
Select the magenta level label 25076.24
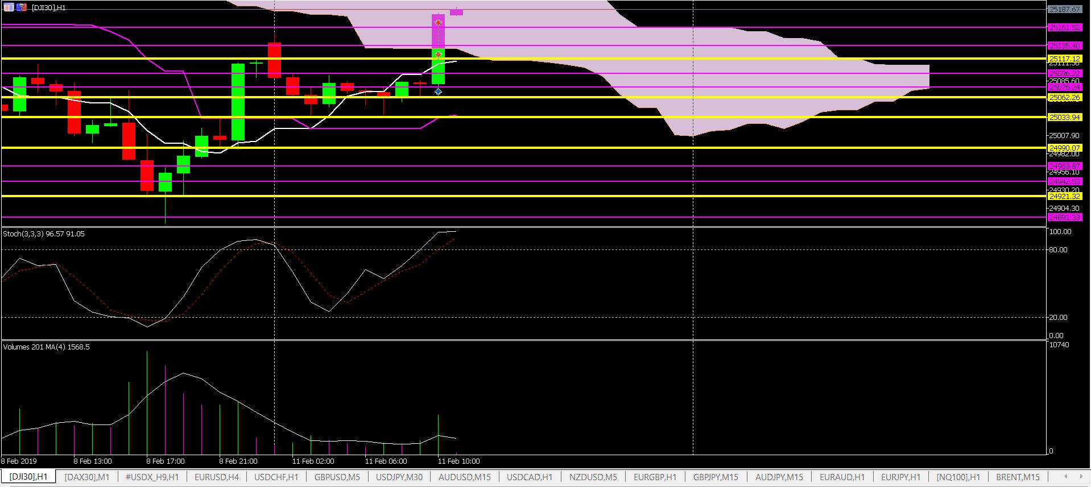1065,87
